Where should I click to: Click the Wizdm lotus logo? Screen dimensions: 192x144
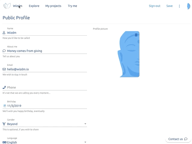(7, 6)
